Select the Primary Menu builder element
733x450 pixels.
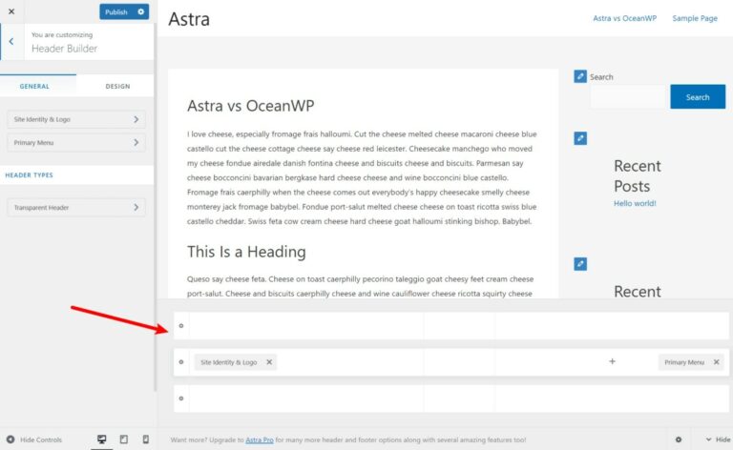coord(684,362)
